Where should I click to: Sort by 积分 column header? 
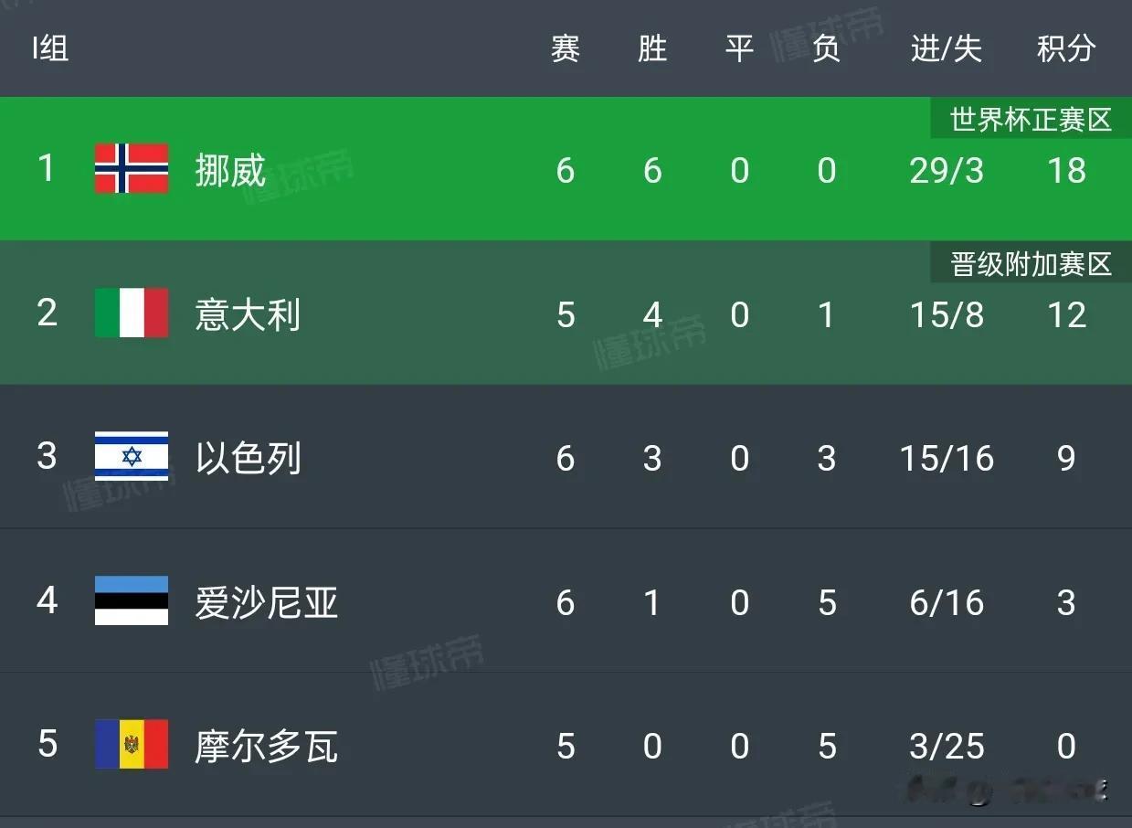[x=1066, y=48]
